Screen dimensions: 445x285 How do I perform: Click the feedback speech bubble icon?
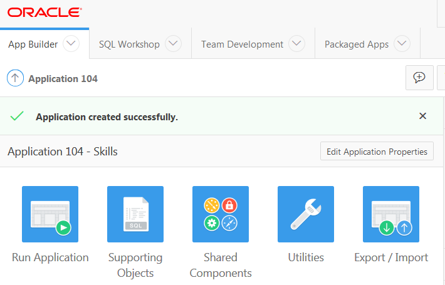click(419, 78)
